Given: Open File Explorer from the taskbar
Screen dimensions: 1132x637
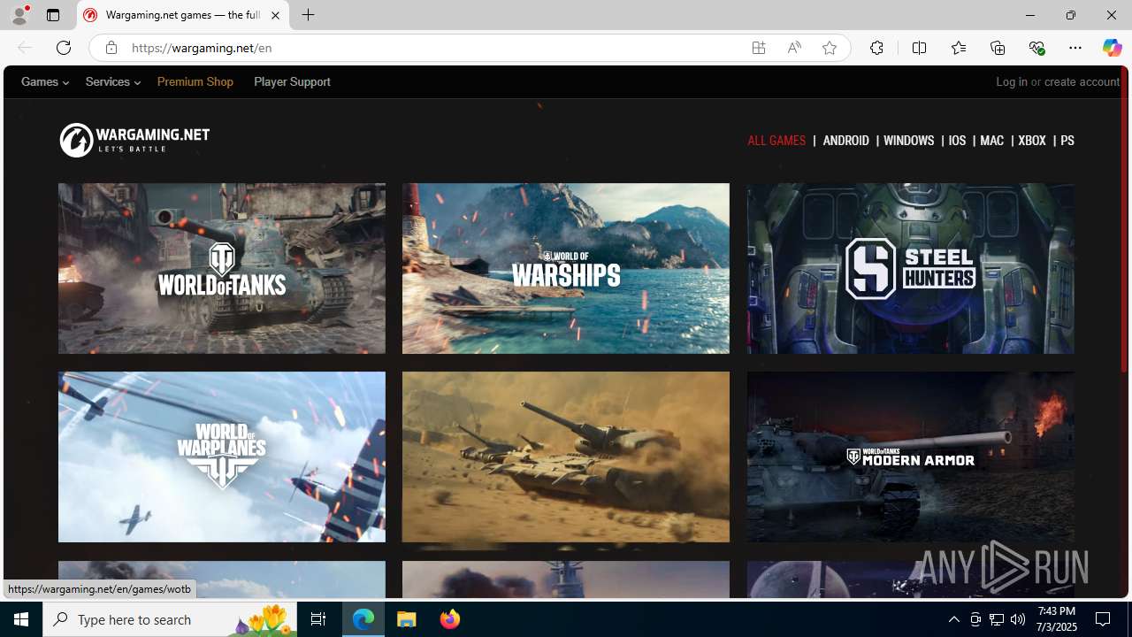Looking at the screenshot, I should pyautogui.click(x=407, y=619).
